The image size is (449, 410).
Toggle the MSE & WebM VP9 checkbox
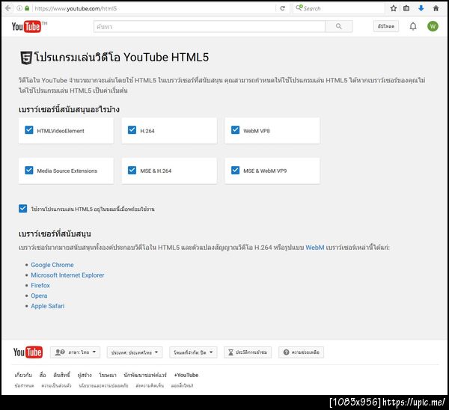pyautogui.click(x=235, y=170)
